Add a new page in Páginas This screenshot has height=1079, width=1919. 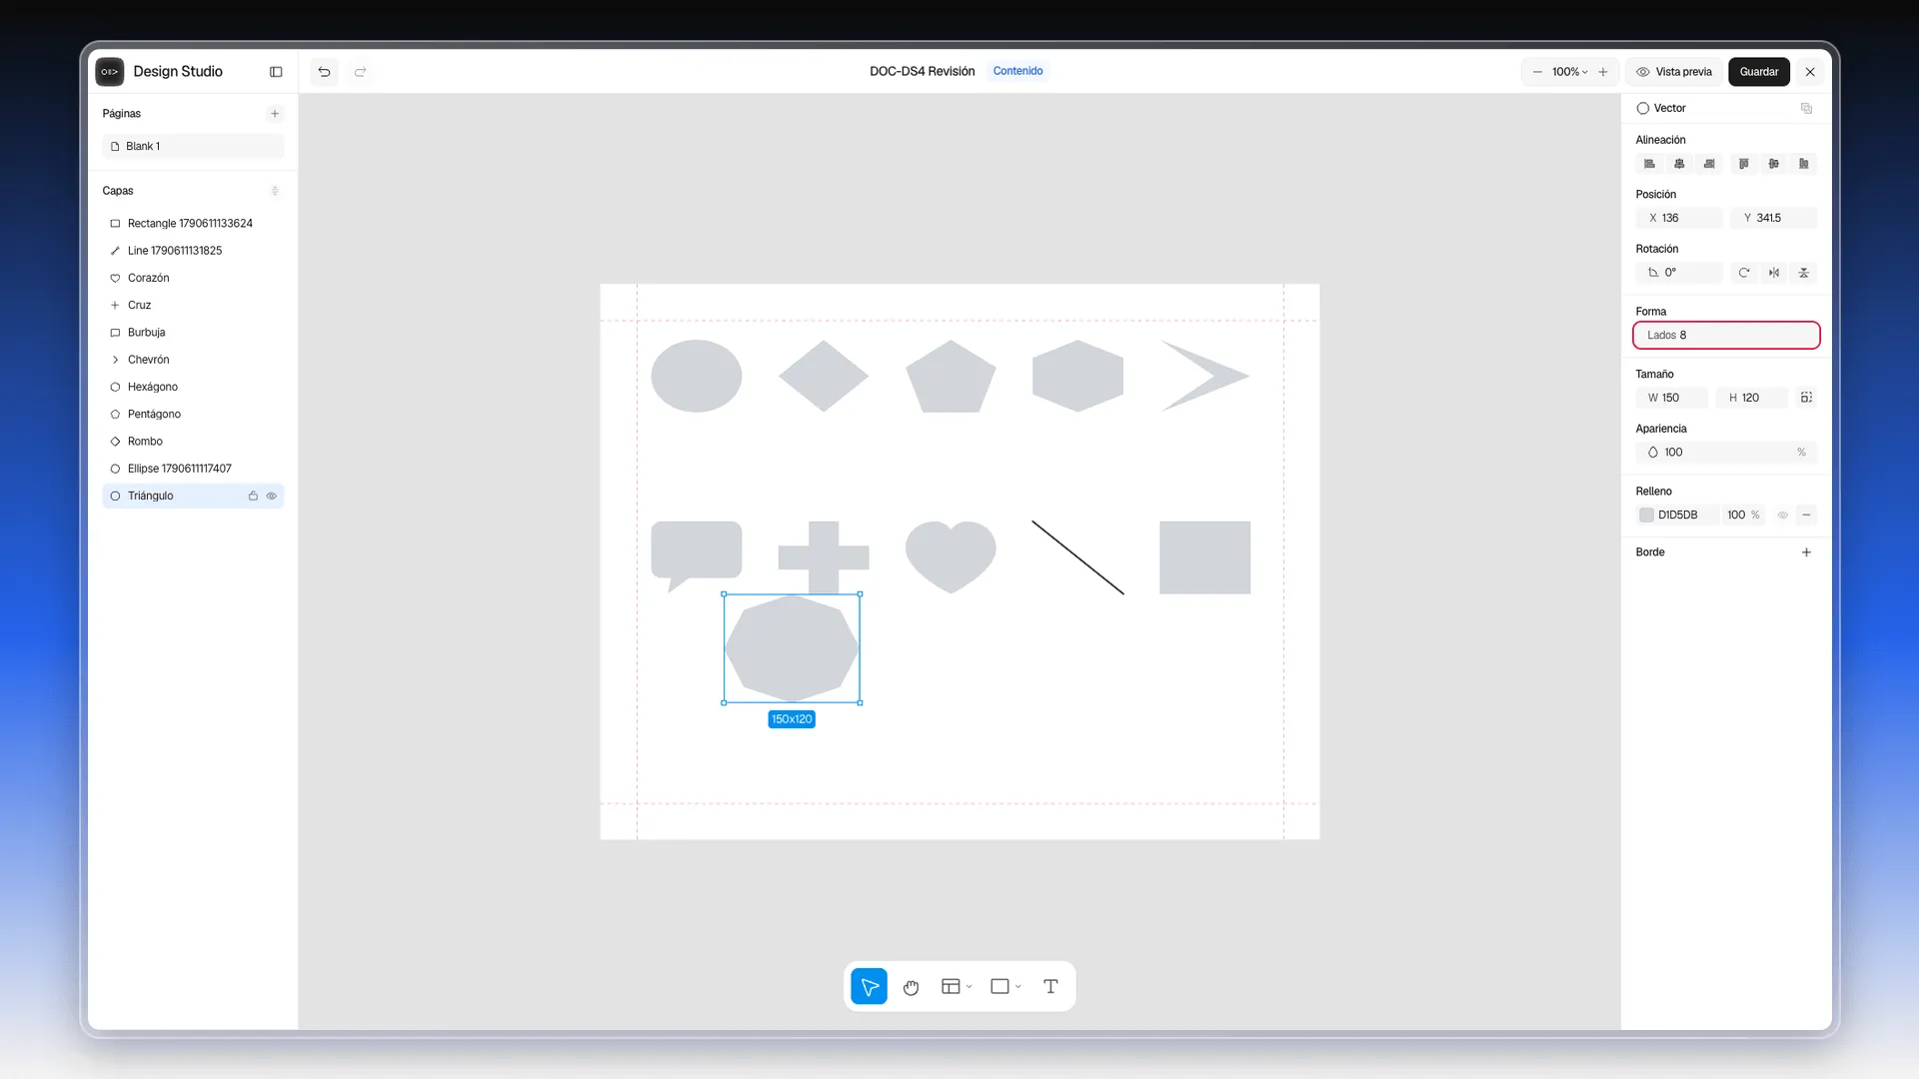coord(275,114)
